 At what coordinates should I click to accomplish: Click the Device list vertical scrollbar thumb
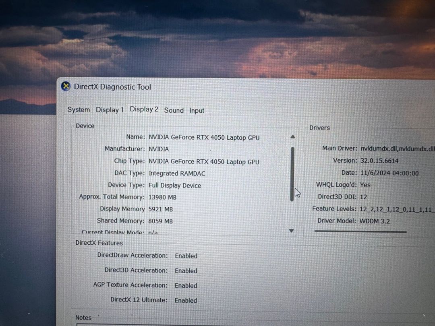click(x=292, y=174)
